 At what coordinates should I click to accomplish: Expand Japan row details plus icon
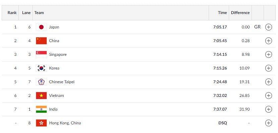point(268,27)
